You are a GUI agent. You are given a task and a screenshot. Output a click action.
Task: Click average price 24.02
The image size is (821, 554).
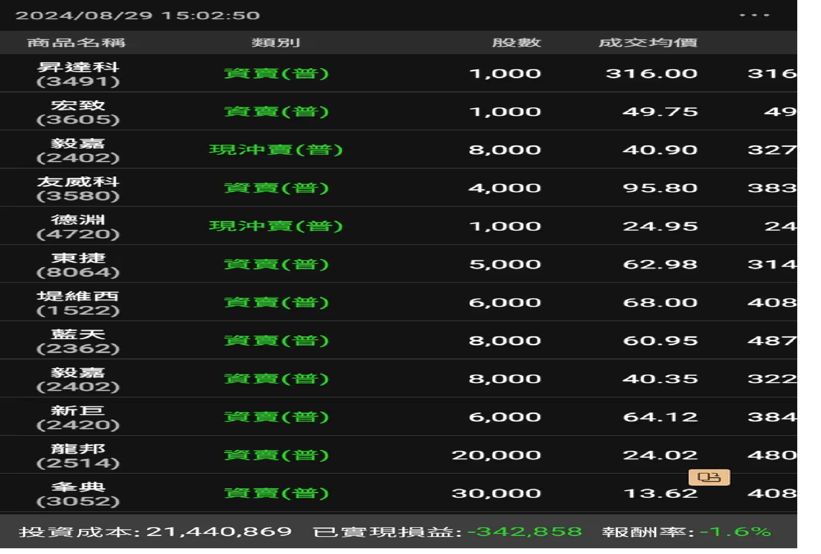click(x=660, y=455)
